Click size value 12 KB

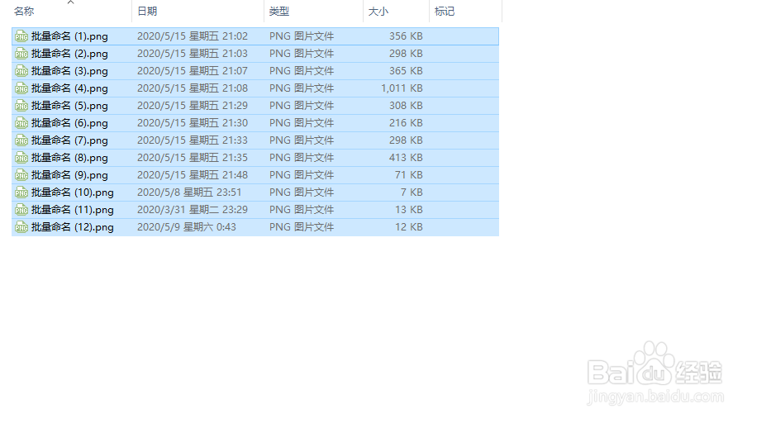pyautogui.click(x=409, y=226)
